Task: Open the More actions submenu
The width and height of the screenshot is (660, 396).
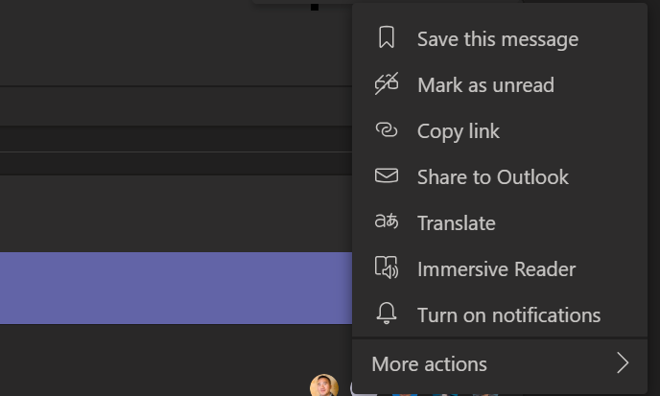Action: [x=500, y=363]
